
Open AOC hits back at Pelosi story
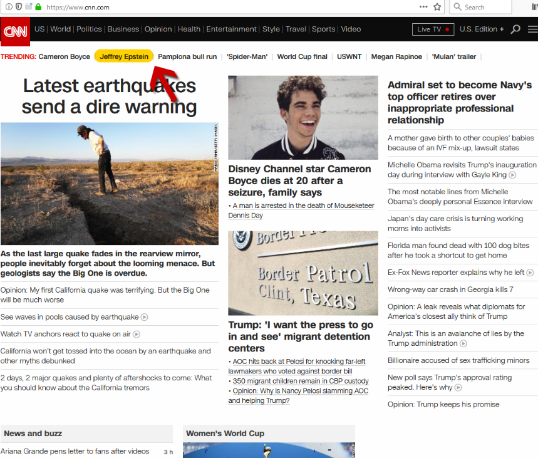coord(297,367)
